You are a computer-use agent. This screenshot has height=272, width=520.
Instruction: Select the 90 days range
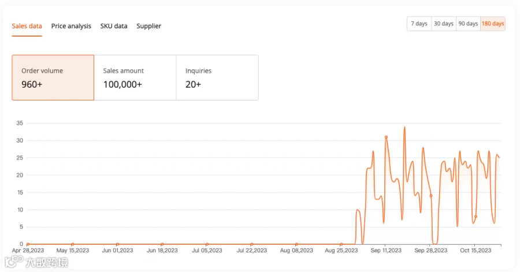click(x=468, y=24)
